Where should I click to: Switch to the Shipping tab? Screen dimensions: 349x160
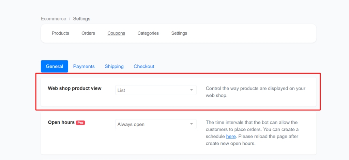pos(114,66)
